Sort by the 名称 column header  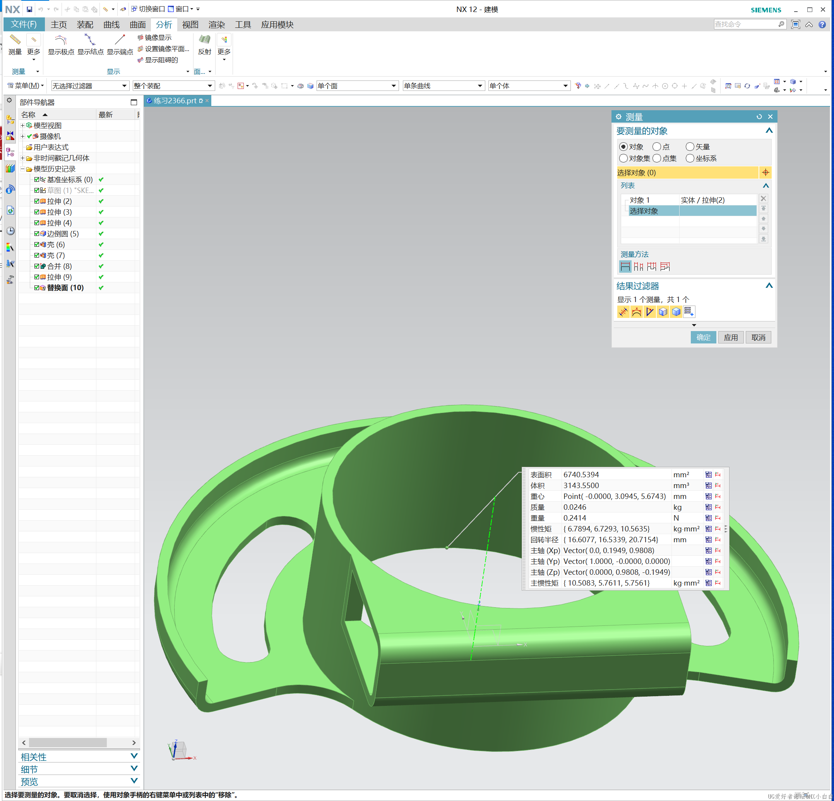pos(57,115)
